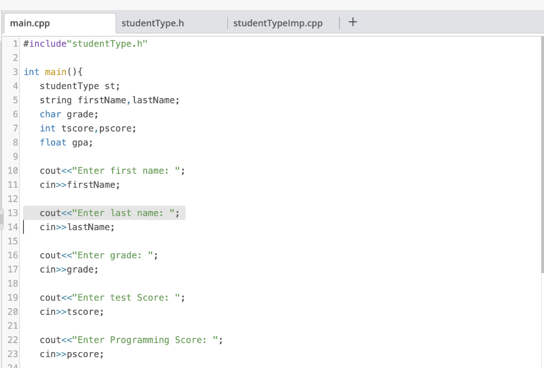Click the #include "studentType.h" directive
Viewport: 544px width, 368px height.
coord(85,43)
